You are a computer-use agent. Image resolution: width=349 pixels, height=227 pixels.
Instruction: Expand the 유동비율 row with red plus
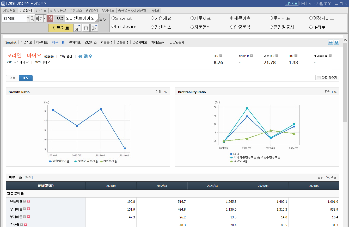(x=29, y=201)
